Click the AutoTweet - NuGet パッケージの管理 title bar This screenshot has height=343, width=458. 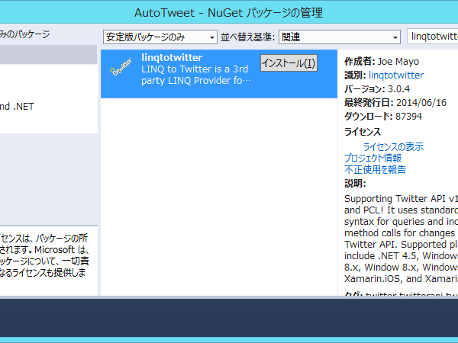pos(229,13)
